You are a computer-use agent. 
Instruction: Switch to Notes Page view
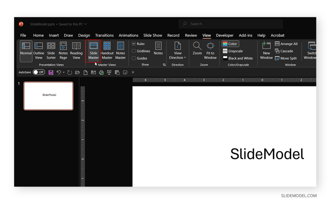(x=63, y=51)
